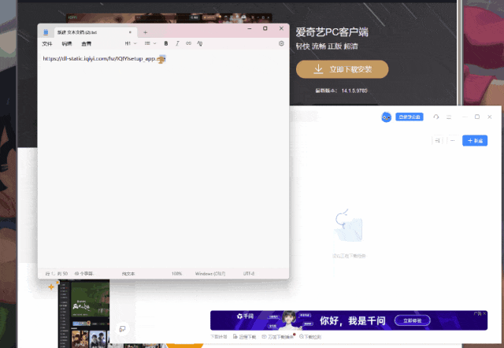Open the H1 heading dropdown
Image resolution: width=504 pixels, height=348 pixels.
click(131, 43)
